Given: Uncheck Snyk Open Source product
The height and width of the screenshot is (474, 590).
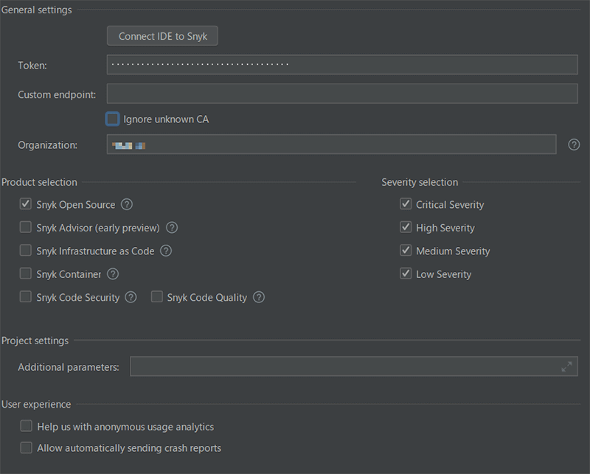Looking at the screenshot, I should [x=26, y=204].
